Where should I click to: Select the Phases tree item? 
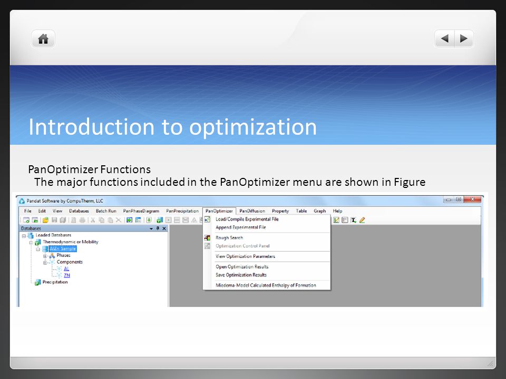63,255
